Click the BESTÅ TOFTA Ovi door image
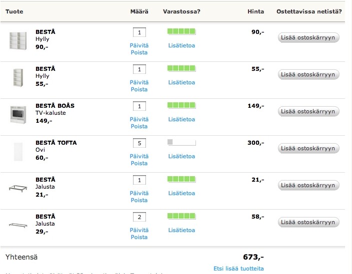Viewport: 352px width, 274px height. (18, 152)
